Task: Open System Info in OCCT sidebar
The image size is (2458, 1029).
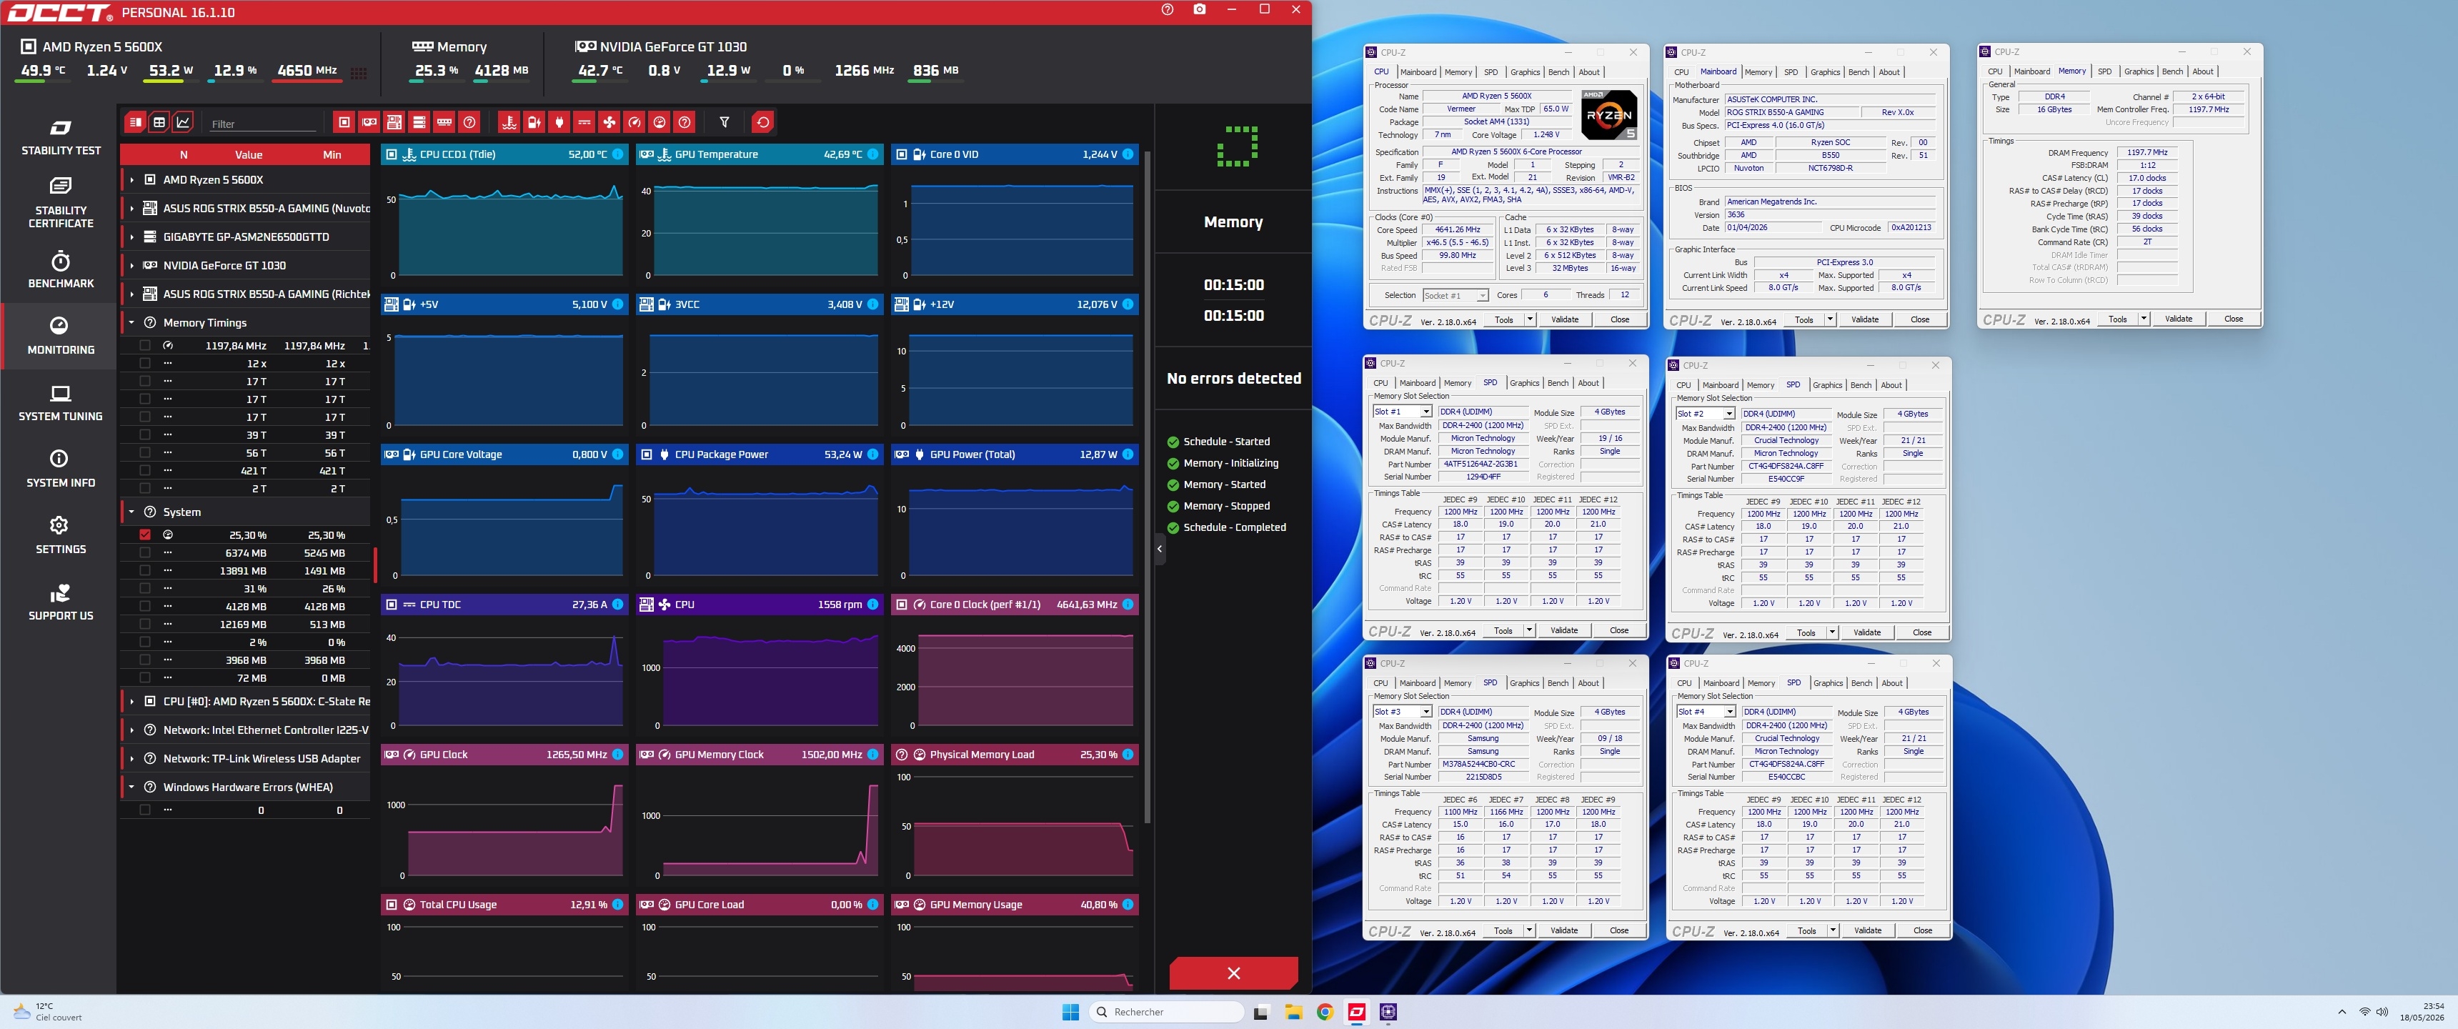Action: click(60, 469)
